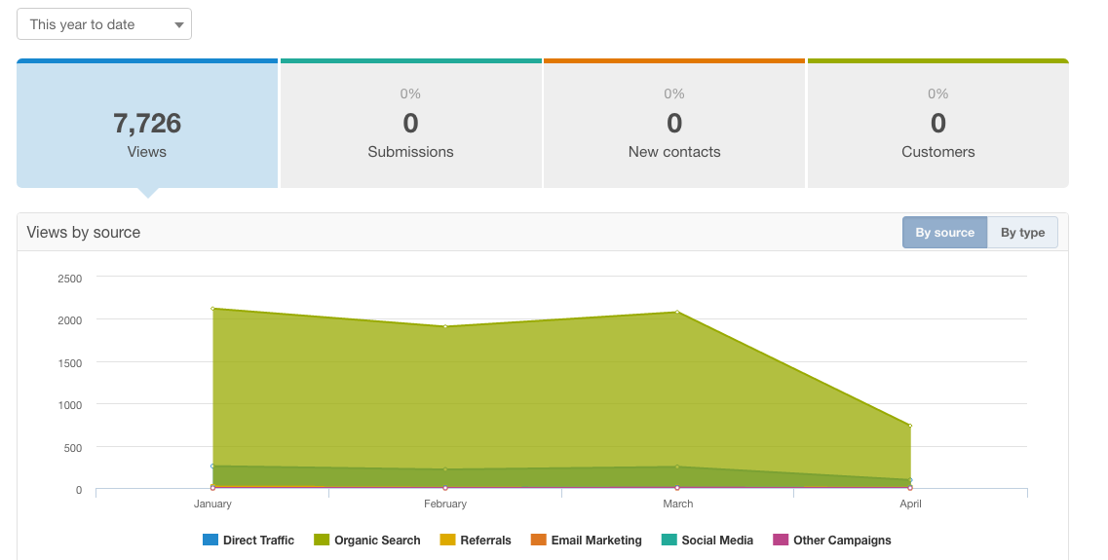The image size is (1108, 560).
Task: Click the pink Other Campaigns legend swatch
Action: tap(781, 541)
